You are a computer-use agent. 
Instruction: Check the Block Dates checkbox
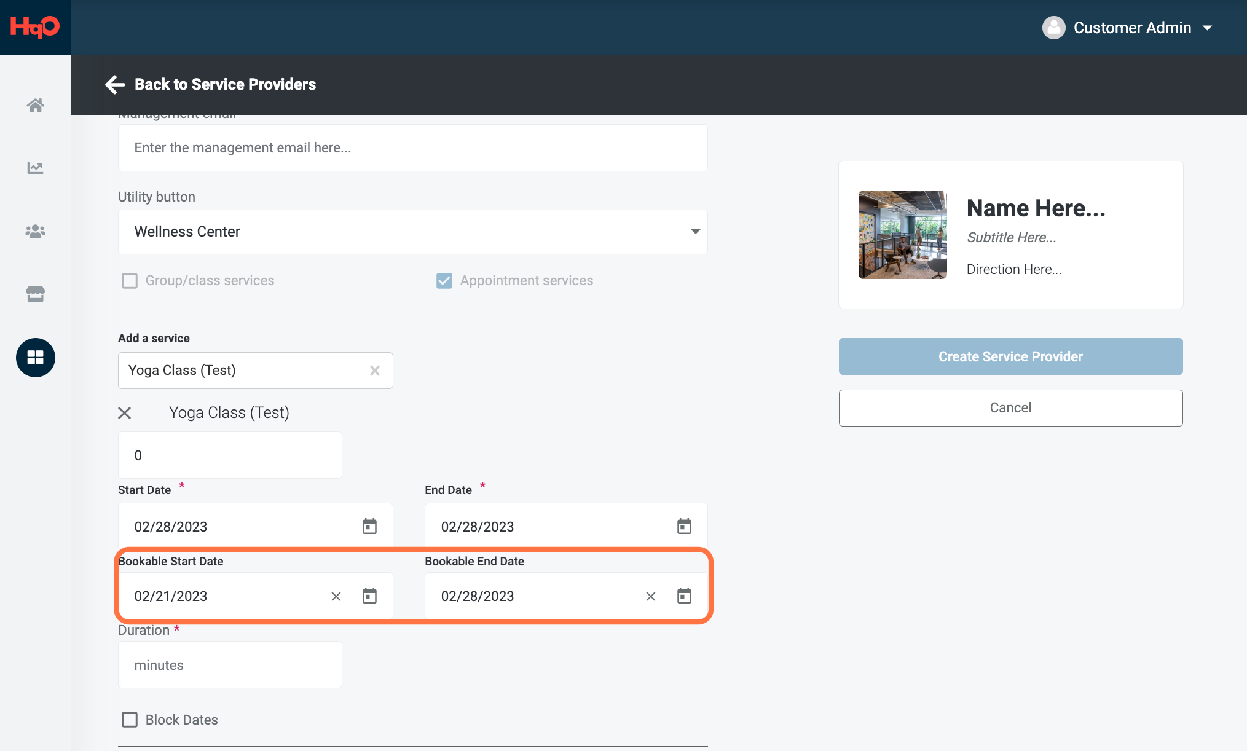130,720
